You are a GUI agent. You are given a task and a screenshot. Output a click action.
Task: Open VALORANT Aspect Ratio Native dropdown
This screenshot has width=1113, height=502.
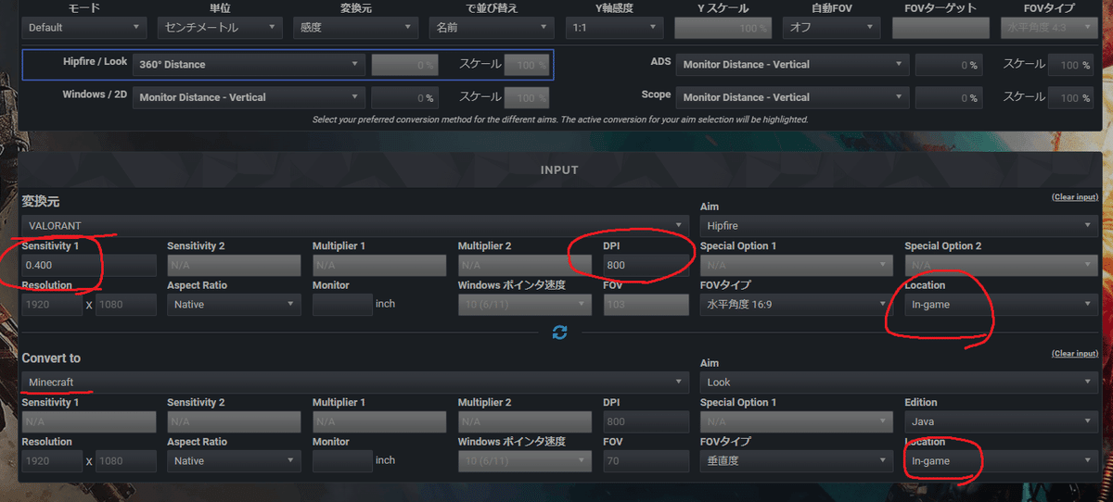point(234,304)
